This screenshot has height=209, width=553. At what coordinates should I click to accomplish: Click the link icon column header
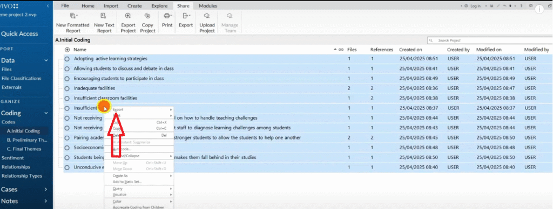pos(341,50)
